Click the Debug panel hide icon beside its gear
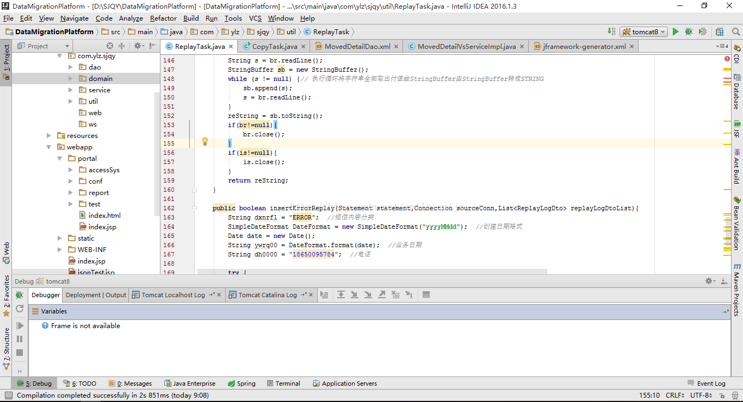Screen dimensions: 743x402 [724, 281]
